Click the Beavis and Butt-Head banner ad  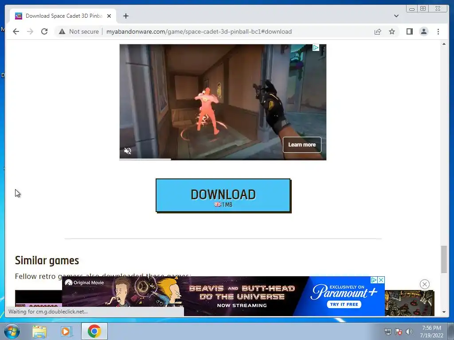(x=223, y=296)
